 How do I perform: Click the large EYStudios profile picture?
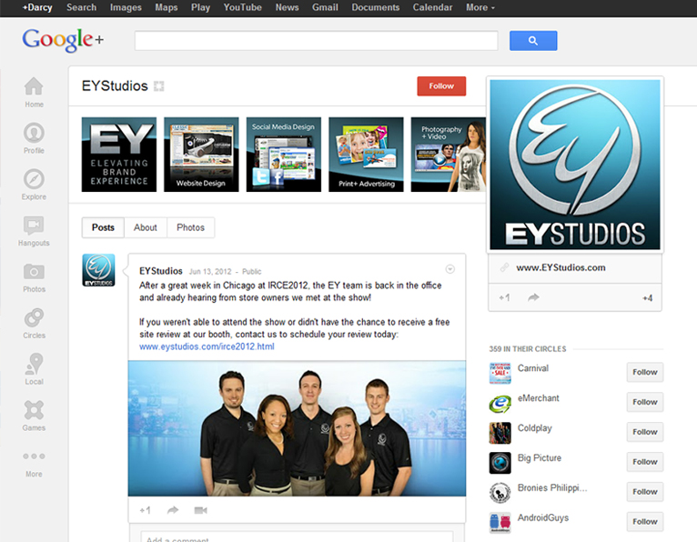575,165
